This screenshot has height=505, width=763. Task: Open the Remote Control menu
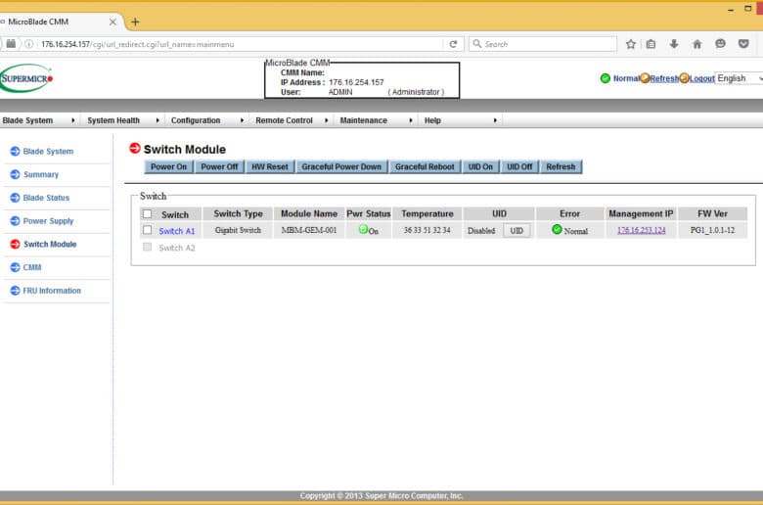(x=285, y=120)
